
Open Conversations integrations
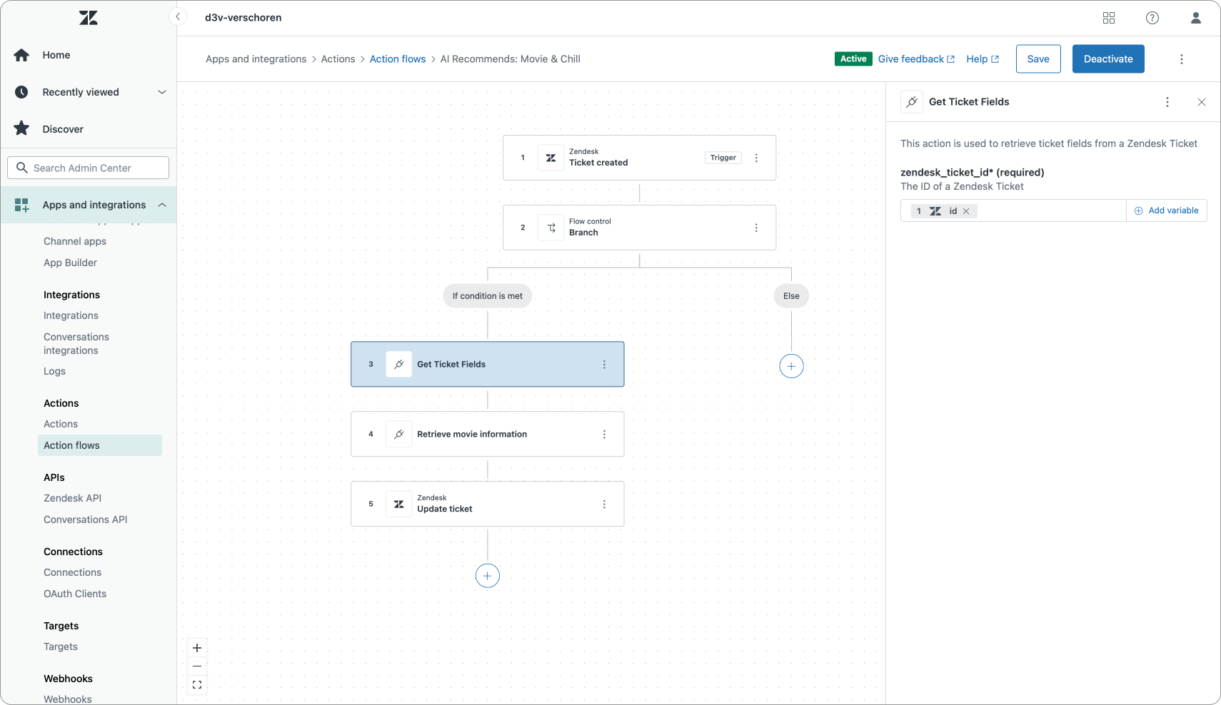pyautogui.click(x=76, y=343)
